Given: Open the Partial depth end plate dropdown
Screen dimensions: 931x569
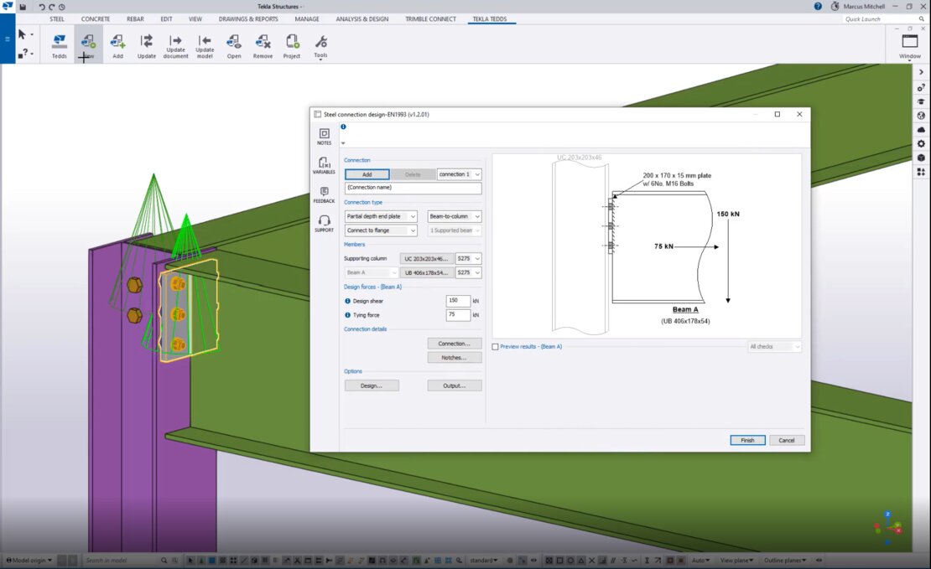Looking at the screenshot, I should coord(381,216).
